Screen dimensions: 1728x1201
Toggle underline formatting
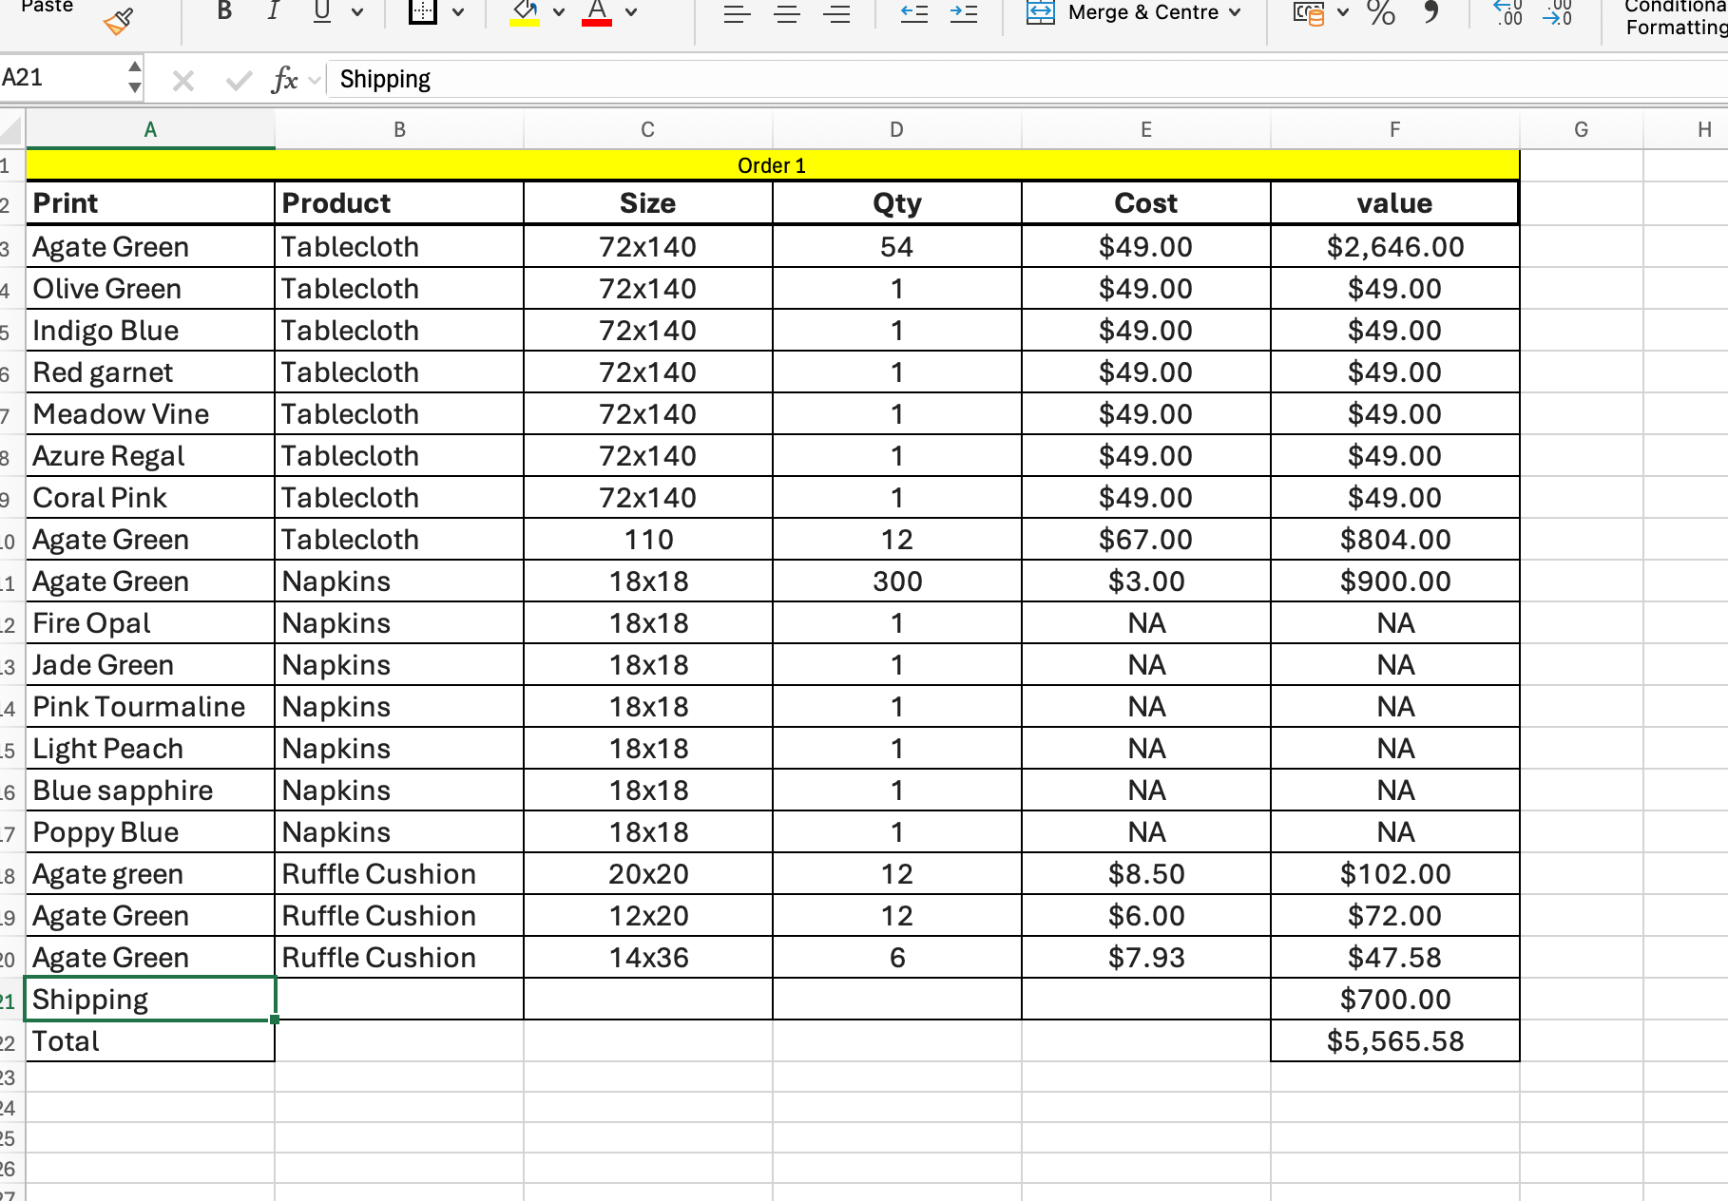coord(322,11)
